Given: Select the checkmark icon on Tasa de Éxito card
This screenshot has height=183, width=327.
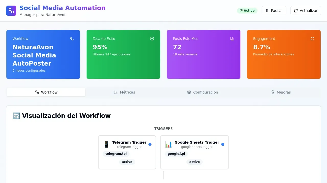Looking at the screenshot, I should coord(152,39).
